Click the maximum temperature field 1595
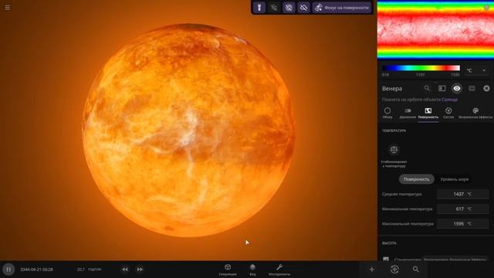Screen dimensions: 494x278 point(462,223)
